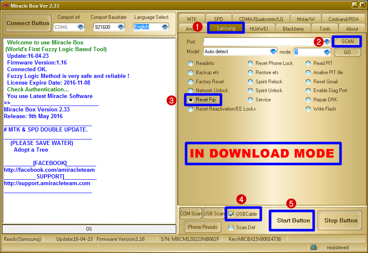Select the Enable Diag Port option
This screenshot has height=253, width=368.
pos(308,90)
